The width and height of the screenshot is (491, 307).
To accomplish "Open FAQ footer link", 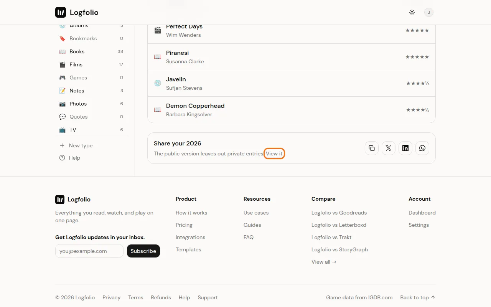I will 249,237.
